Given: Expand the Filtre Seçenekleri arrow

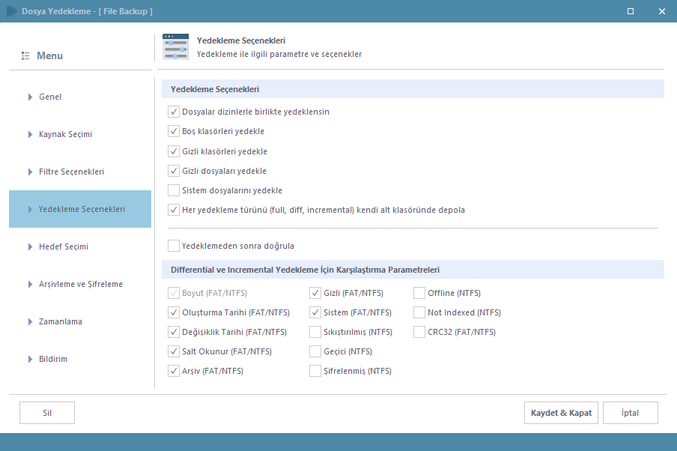Looking at the screenshot, I should (30, 172).
